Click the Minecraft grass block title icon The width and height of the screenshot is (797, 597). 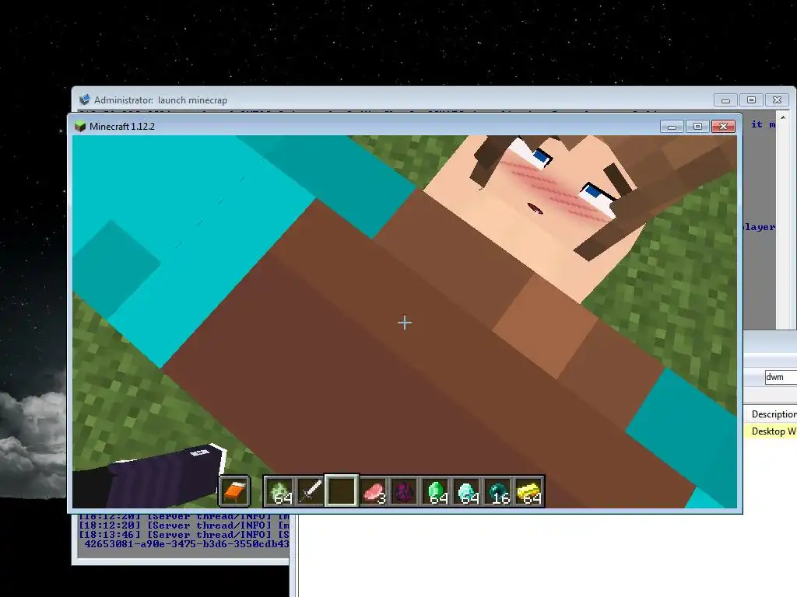80,127
